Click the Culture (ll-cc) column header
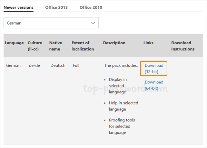Screen dimensions: 207x148 tap(35, 46)
